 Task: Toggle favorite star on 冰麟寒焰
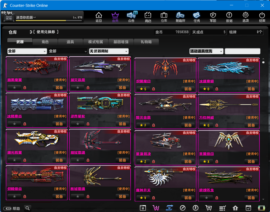pyautogui.click(x=14, y=124)
